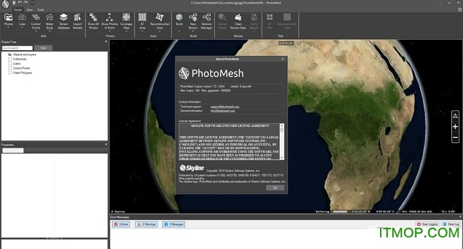This screenshot has height=249, width=463.
Task: Click the Import Models icon
Action: coord(77,17)
